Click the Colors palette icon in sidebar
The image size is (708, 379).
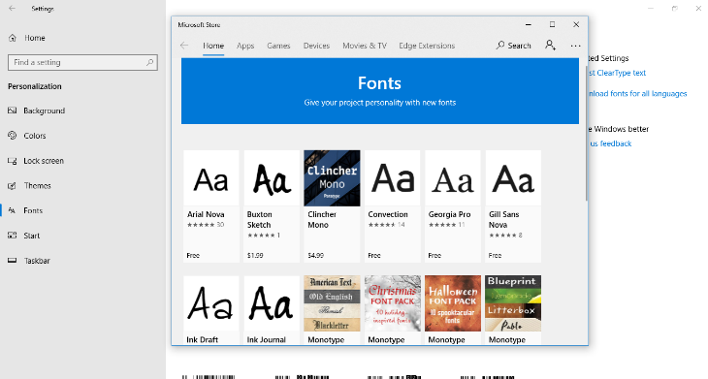13,136
